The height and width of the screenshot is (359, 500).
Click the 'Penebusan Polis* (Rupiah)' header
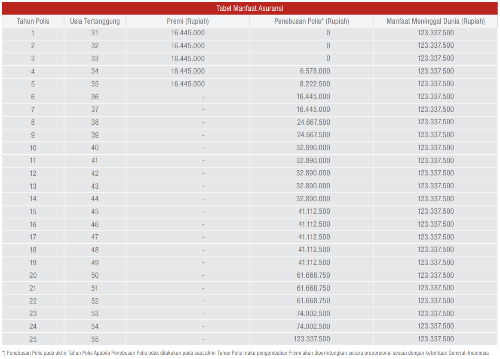coord(312,21)
